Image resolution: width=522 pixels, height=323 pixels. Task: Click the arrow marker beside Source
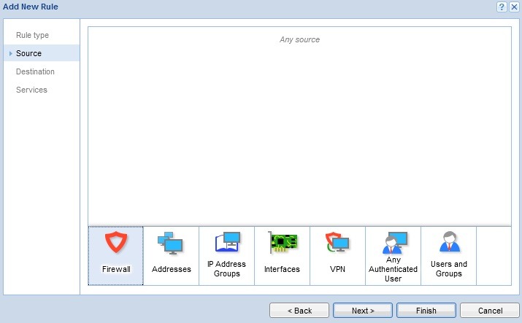coord(10,53)
